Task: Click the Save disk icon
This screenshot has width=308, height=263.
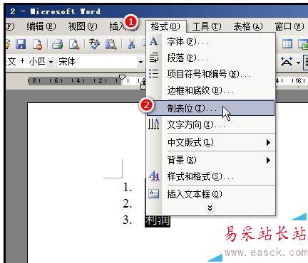Action: tap(21, 44)
